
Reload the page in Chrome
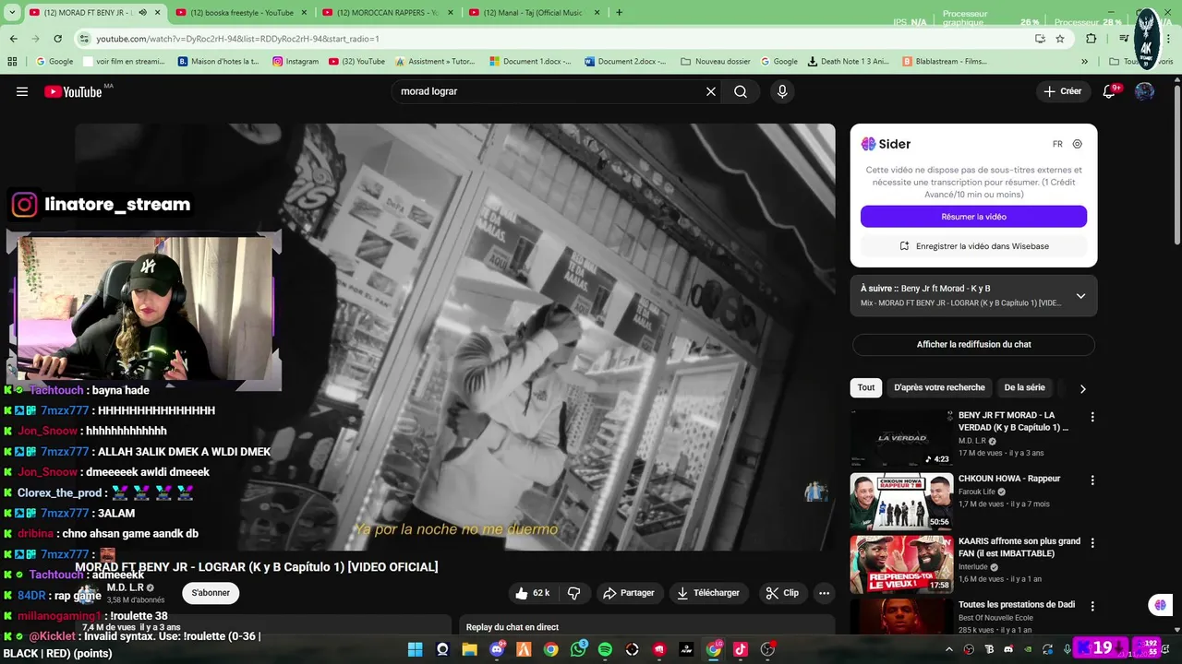pos(57,39)
